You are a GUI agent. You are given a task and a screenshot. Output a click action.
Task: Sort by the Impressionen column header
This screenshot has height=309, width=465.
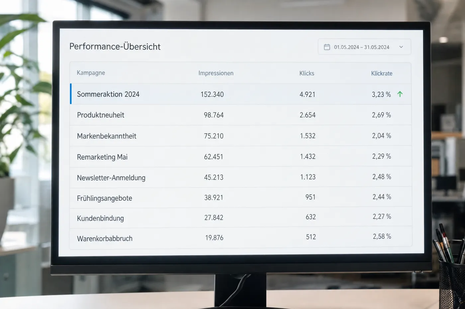tap(216, 73)
